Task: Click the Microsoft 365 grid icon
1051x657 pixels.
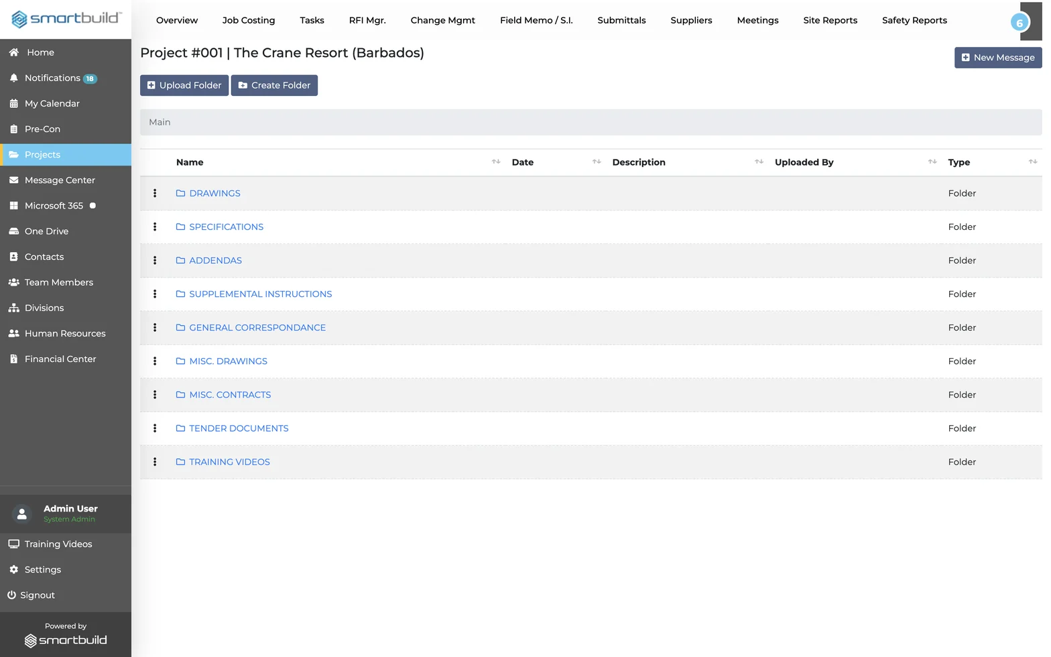Action: [x=13, y=205]
